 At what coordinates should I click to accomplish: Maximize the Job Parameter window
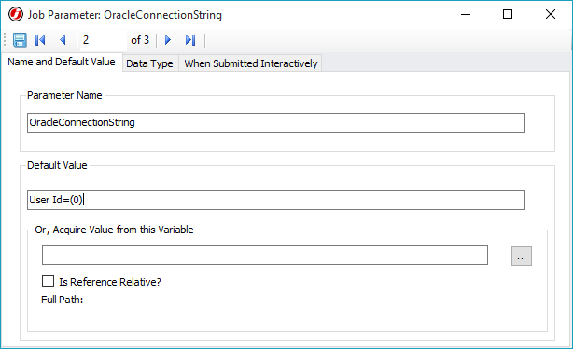pos(508,15)
